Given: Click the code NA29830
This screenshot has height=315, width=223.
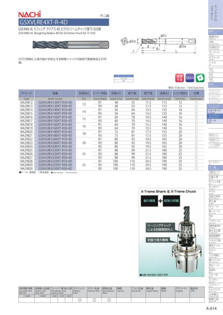Looking at the screenshot, I should tap(26, 168).
